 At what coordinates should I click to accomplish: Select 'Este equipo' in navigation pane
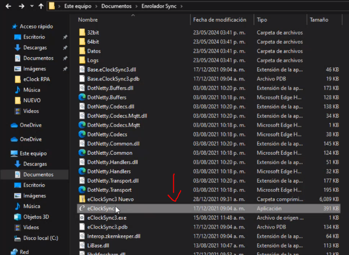point(33,153)
